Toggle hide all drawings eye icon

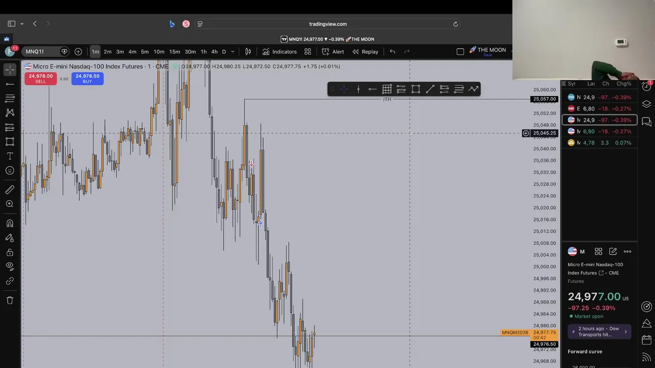[x=10, y=266]
